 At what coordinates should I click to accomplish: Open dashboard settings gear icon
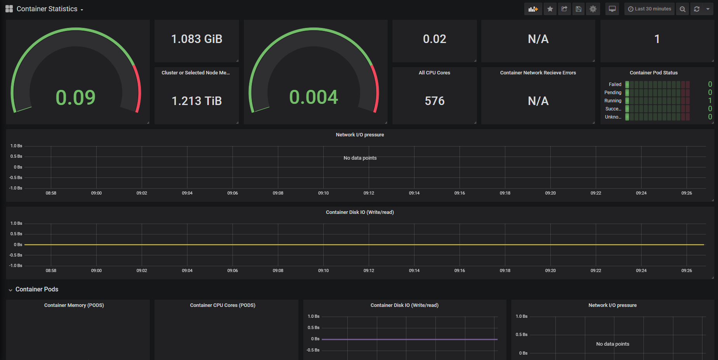coord(593,9)
